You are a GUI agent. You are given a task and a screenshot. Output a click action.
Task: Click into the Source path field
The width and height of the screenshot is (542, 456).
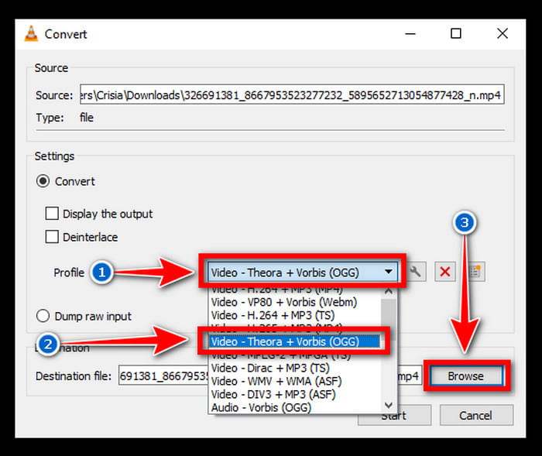coord(292,94)
